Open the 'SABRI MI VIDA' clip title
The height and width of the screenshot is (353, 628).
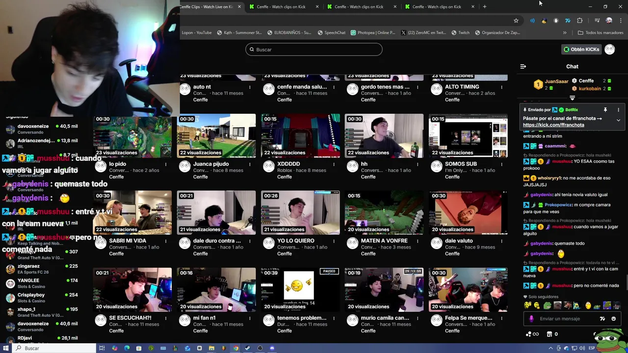(x=128, y=241)
